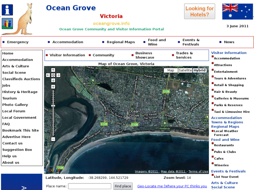Open Arts & Culture in left sidebar

click(x=16, y=66)
